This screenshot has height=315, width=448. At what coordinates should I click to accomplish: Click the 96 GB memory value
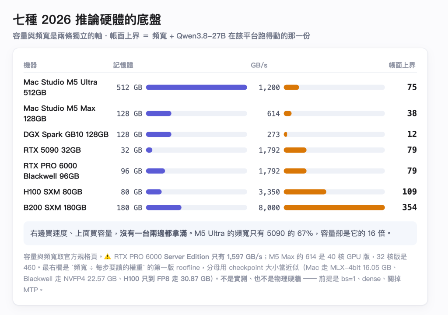131,171
